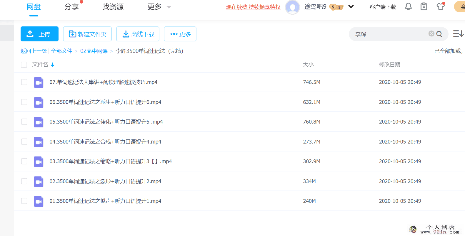Open file 02.3500单词速记法之象形+听力口语提升2.mp4
465x236 pixels.
tap(105, 181)
